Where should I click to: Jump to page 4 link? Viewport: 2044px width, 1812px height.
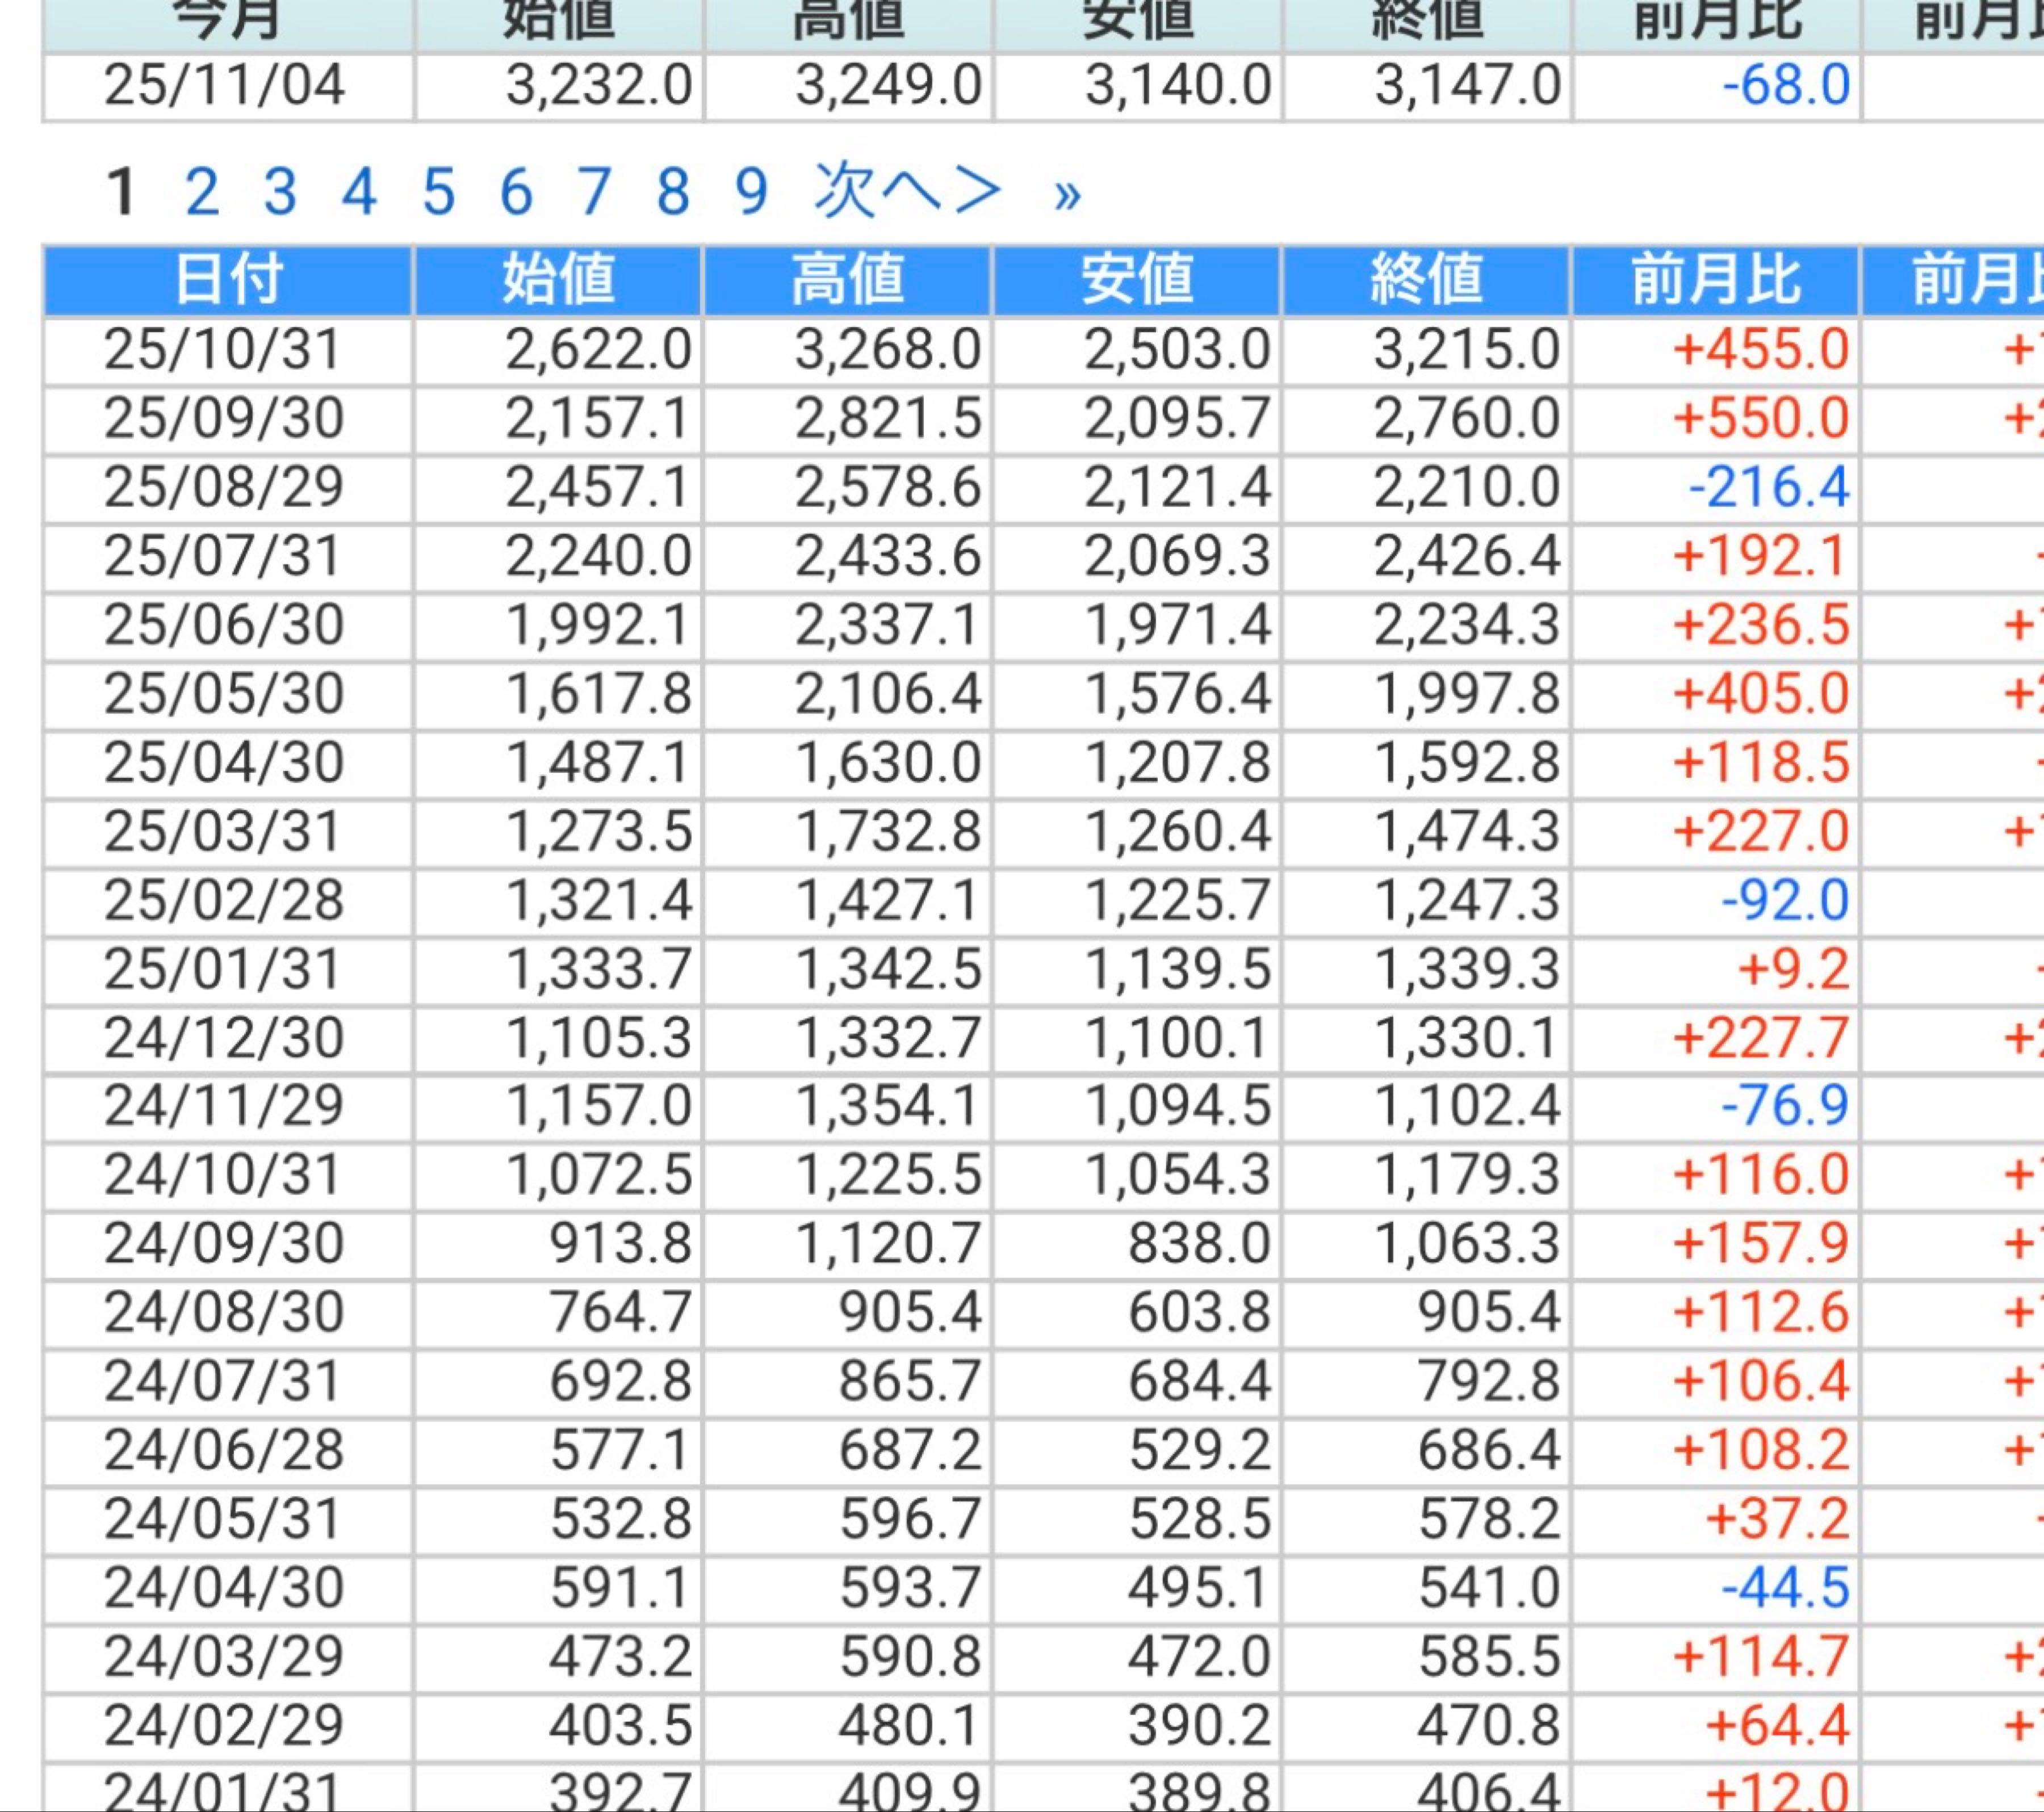click(359, 192)
